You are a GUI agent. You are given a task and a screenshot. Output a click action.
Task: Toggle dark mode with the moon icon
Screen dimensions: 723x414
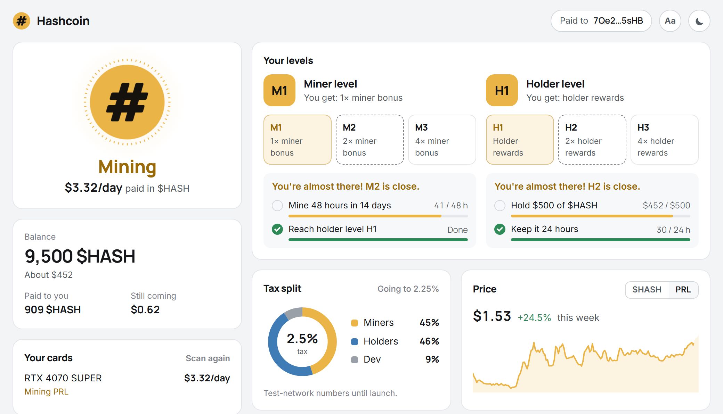(x=699, y=21)
